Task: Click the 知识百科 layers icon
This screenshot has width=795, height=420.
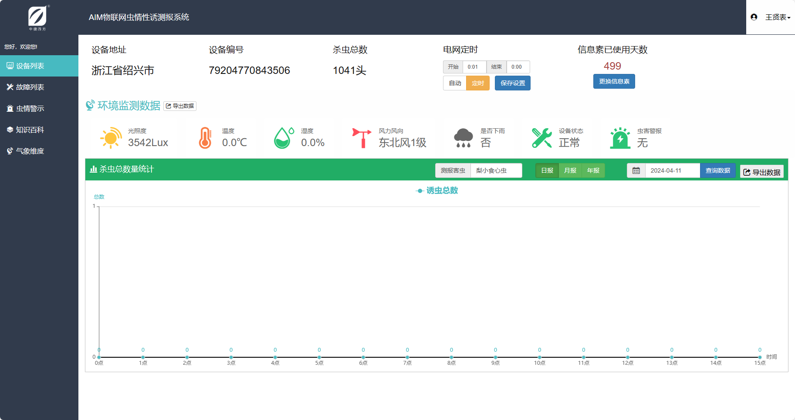Action: [10, 130]
